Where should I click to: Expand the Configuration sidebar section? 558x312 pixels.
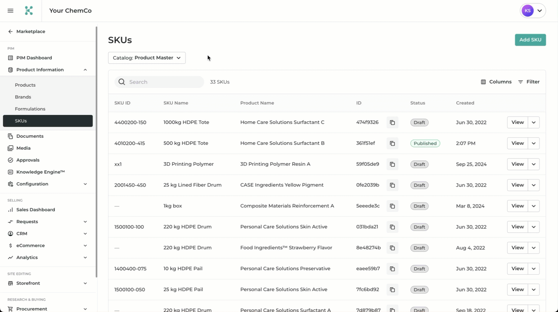85,184
